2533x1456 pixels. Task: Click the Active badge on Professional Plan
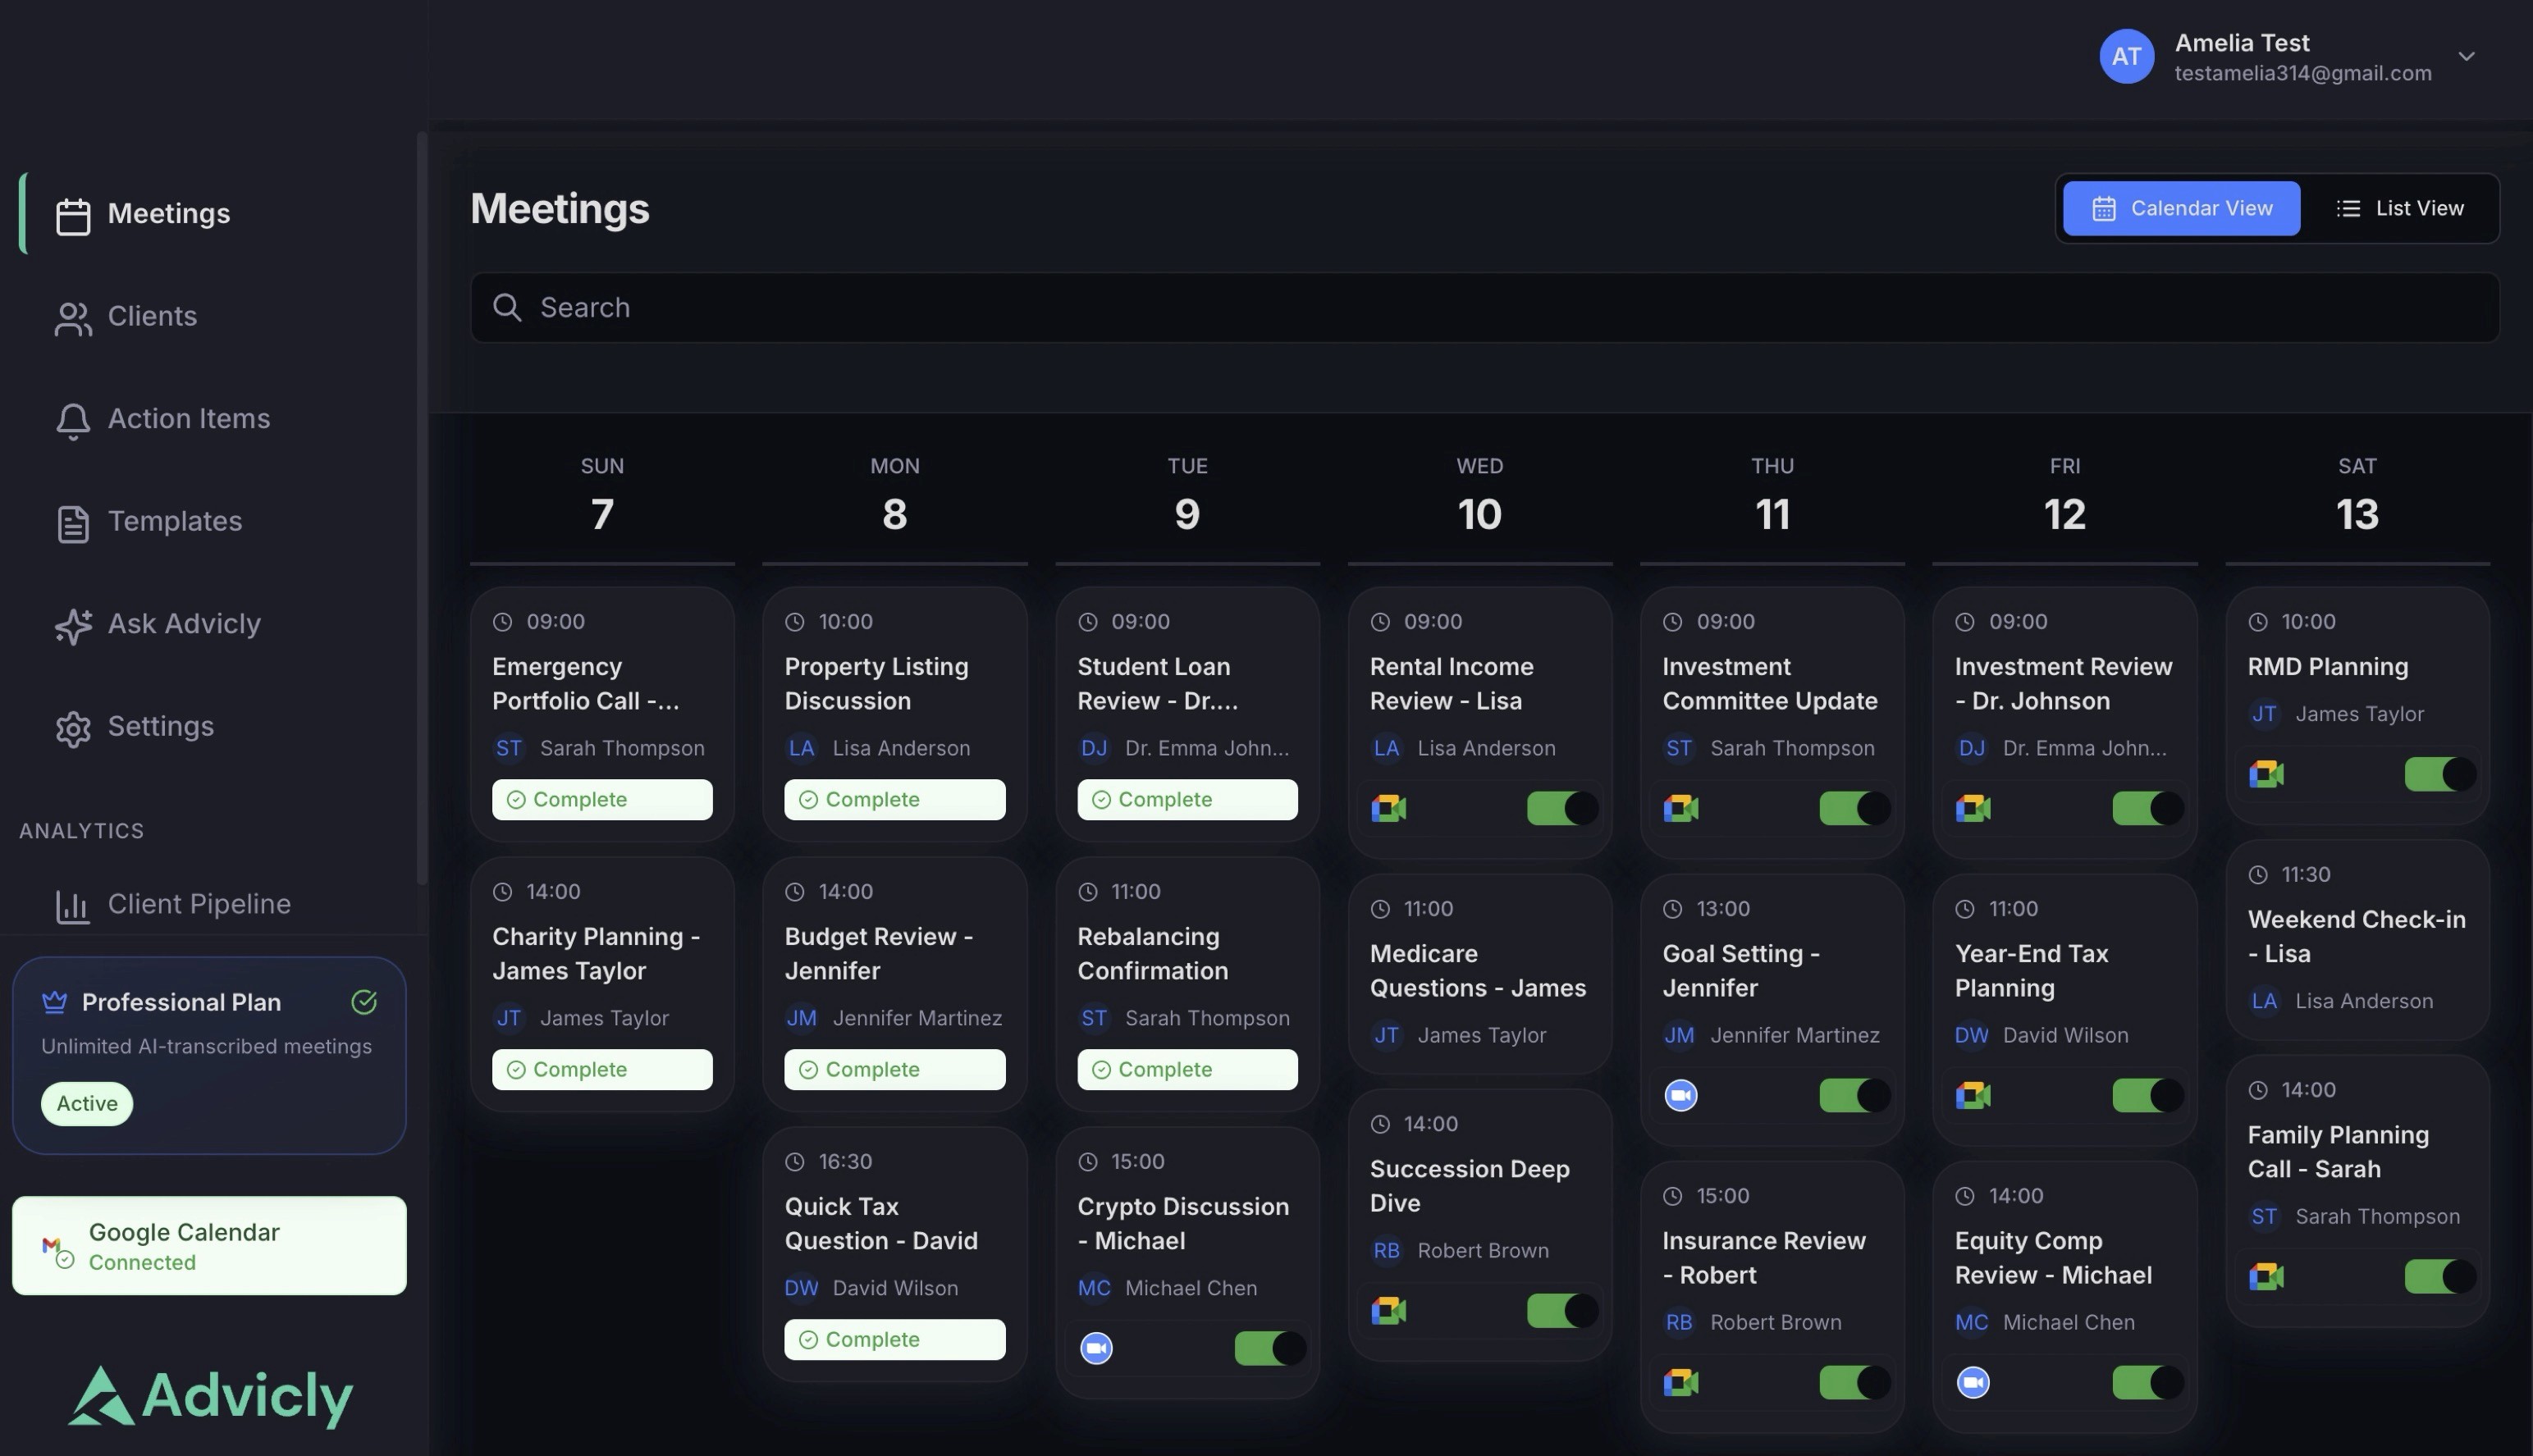pyautogui.click(x=86, y=1103)
